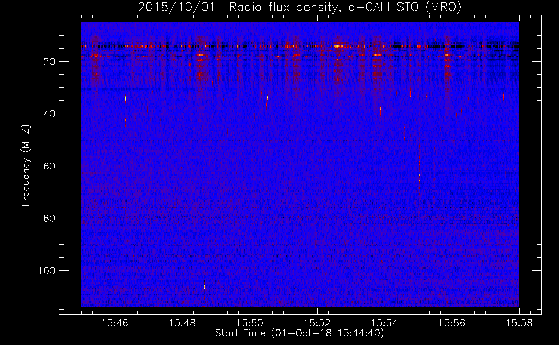Viewport: 559px width, 345px height.
Task: Click the 15:50 time tick label
Action: (x=249, y=323)
